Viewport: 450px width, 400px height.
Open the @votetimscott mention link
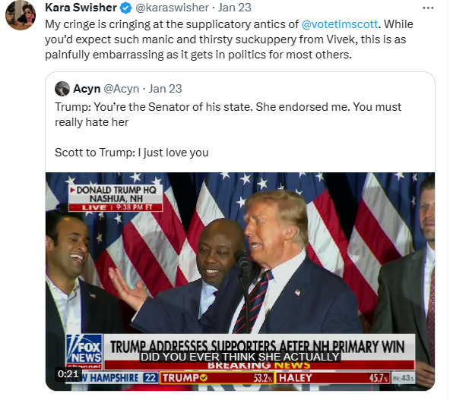(340, 24)
